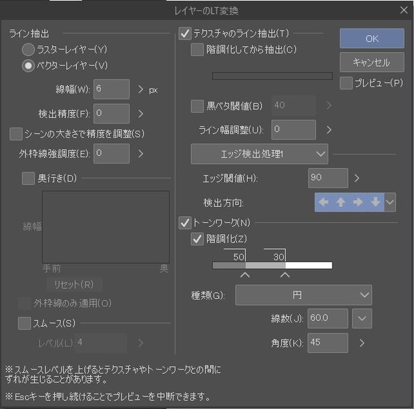Viewport: 414px width, 409px height.
Task: Expand the 検出方向 dropdown arrow
Action: [x=390, y=202]
